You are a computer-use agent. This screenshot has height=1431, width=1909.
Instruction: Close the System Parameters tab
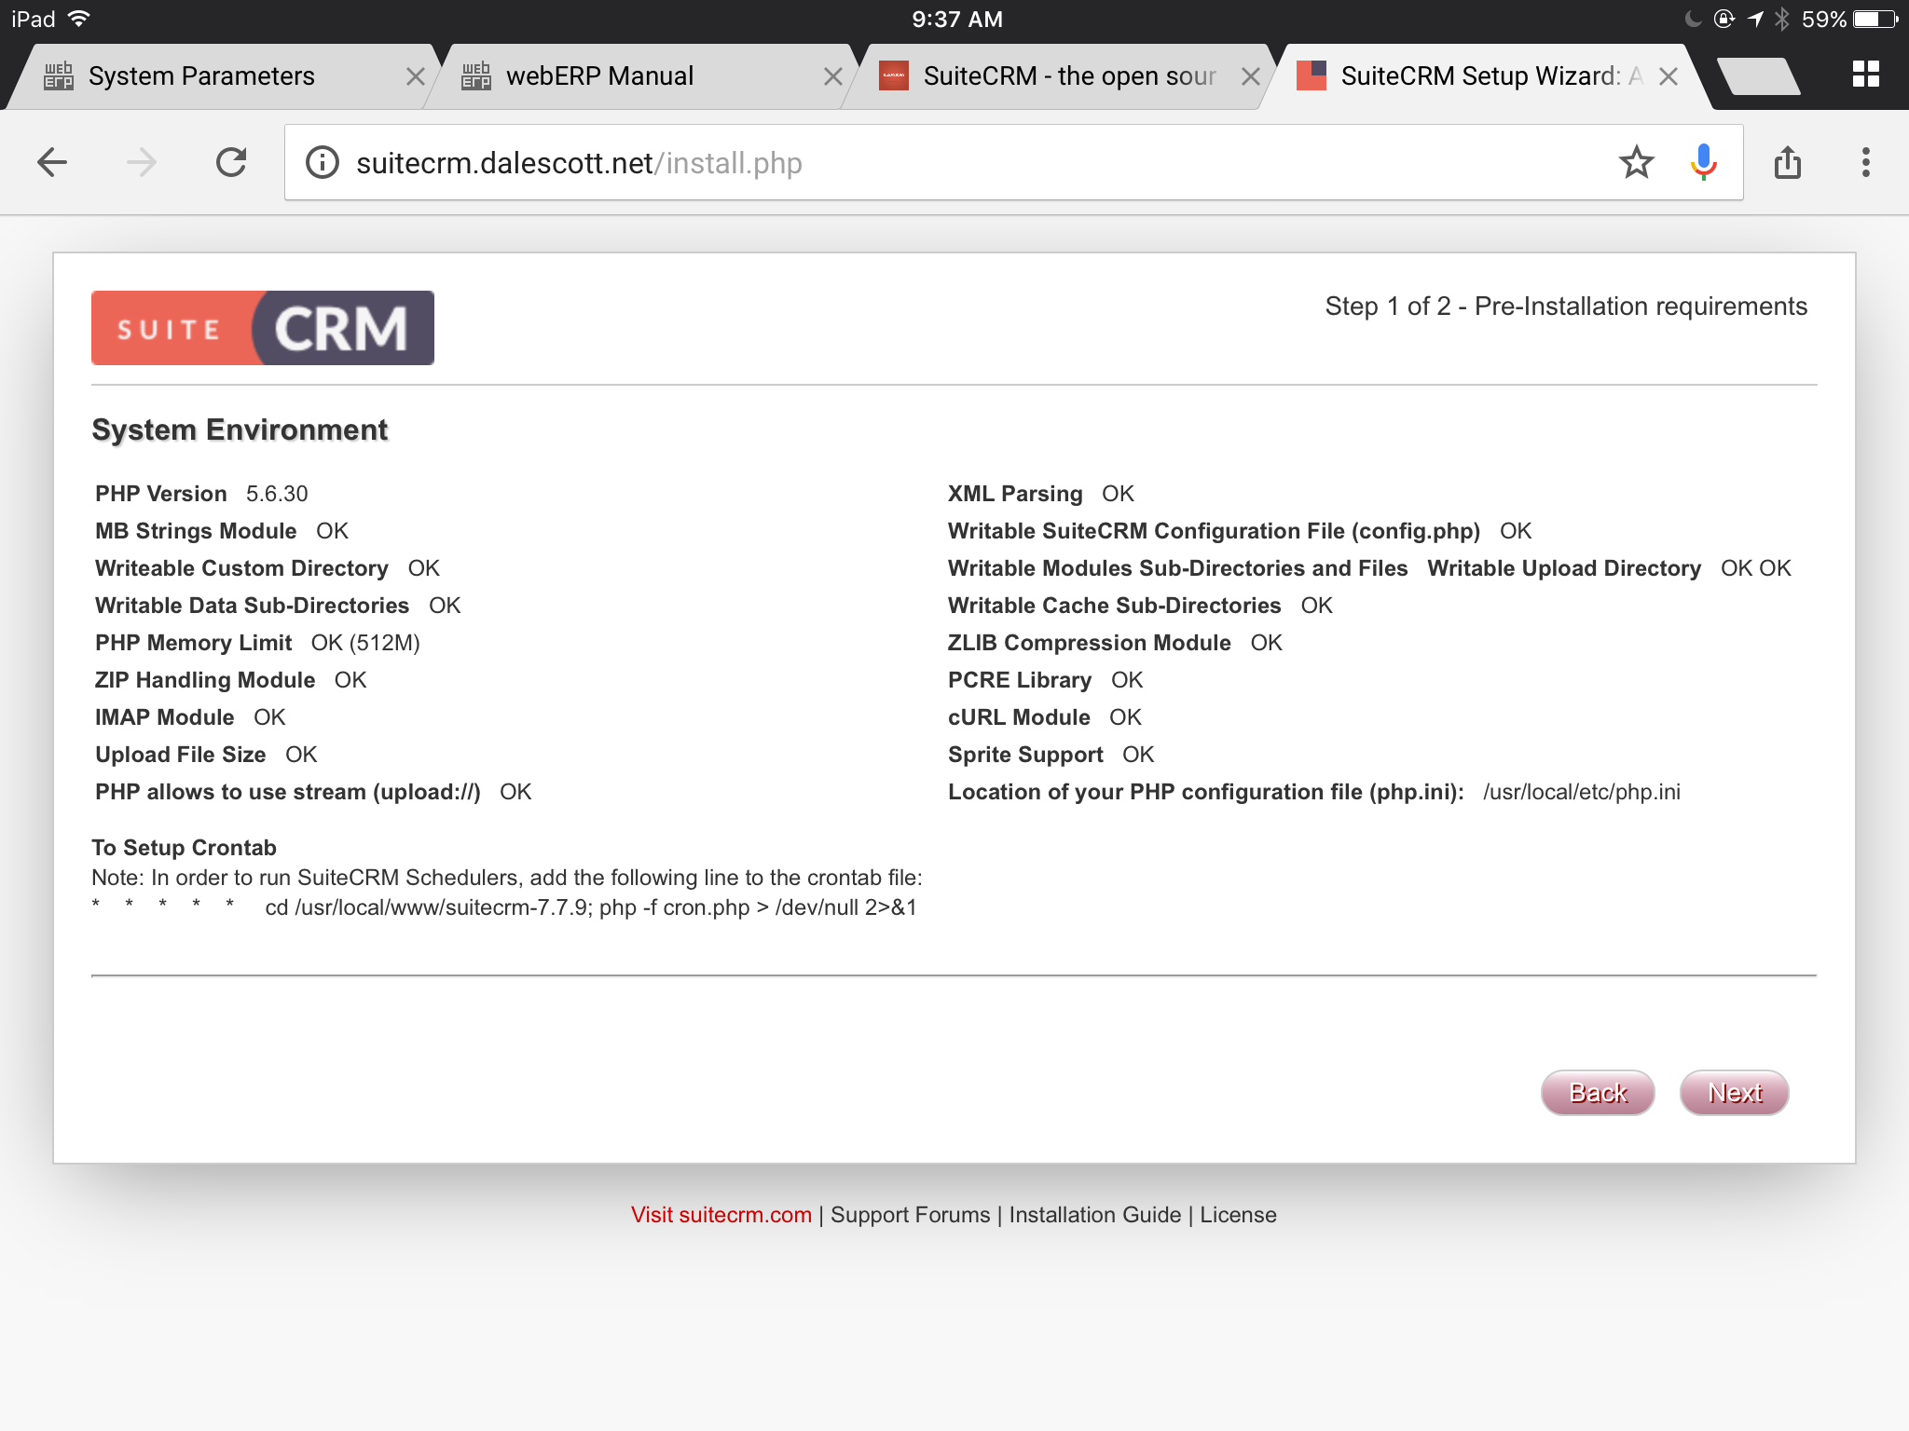tap(416, 76)
